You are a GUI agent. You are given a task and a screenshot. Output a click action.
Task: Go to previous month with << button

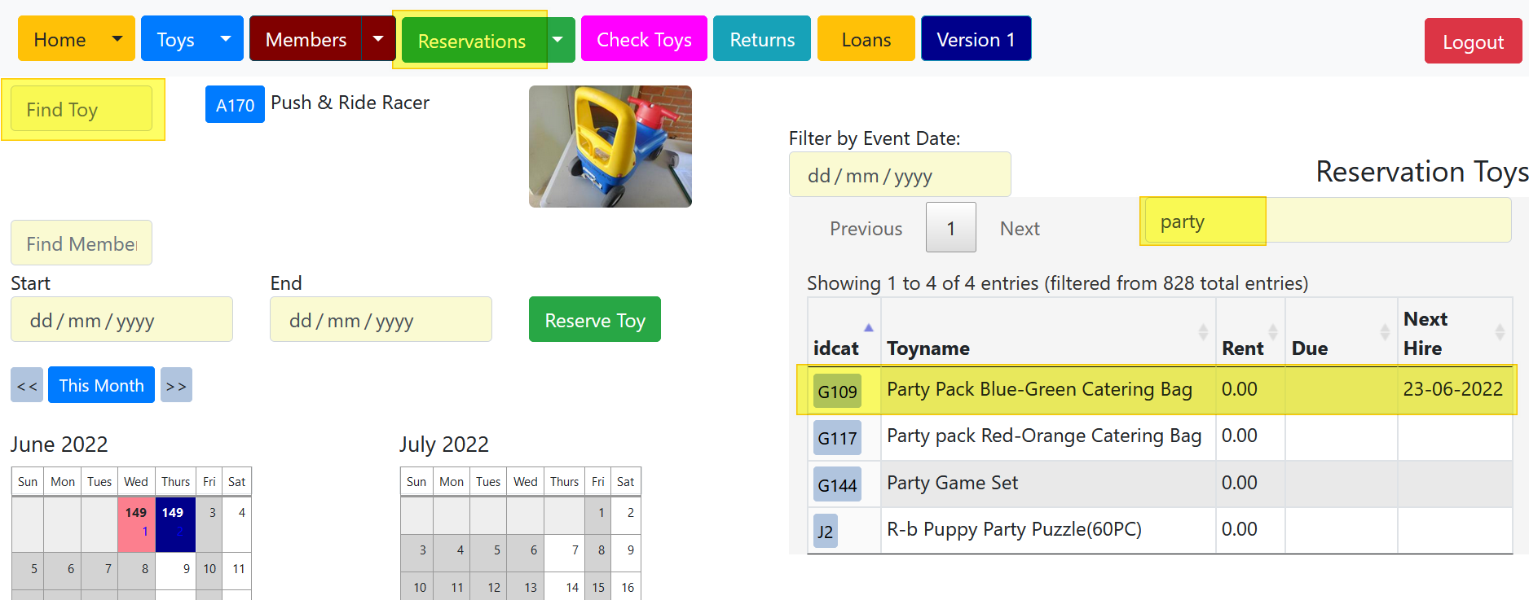(x=27, y=385)
